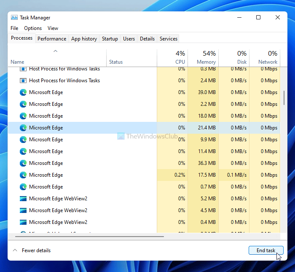Sort by the Status column header
Image resolution: width=295 pixels, height=272 pixels.
click(131, 58)
